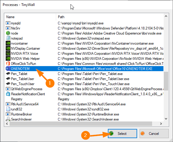Click the RuntimeBroker.exe path cell
The height and width of the screenshot is (142, 173).
tap(88, 114)
